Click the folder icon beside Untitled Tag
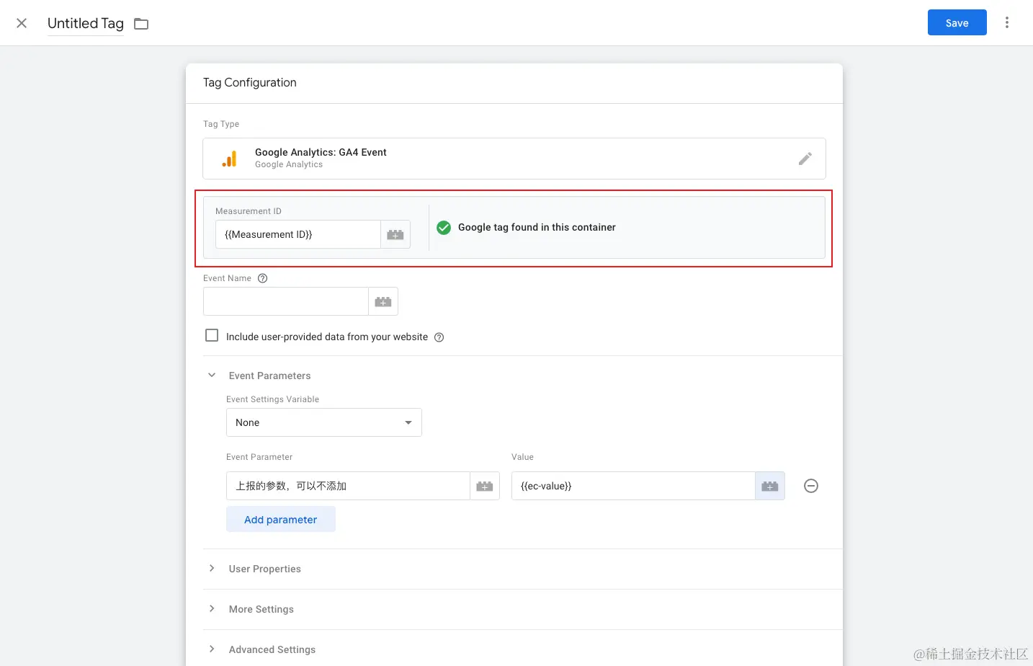Screen dimensions: 1033x666 click(141, 24)
